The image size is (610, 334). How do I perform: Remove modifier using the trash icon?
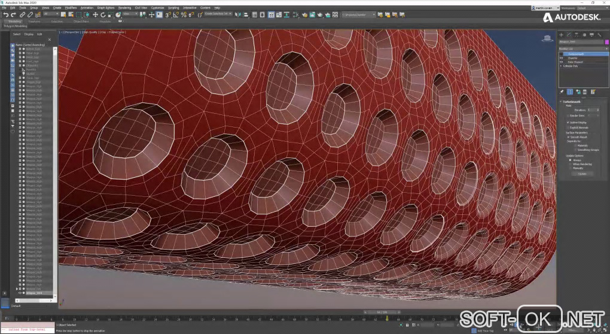click(x=584, y=92)
